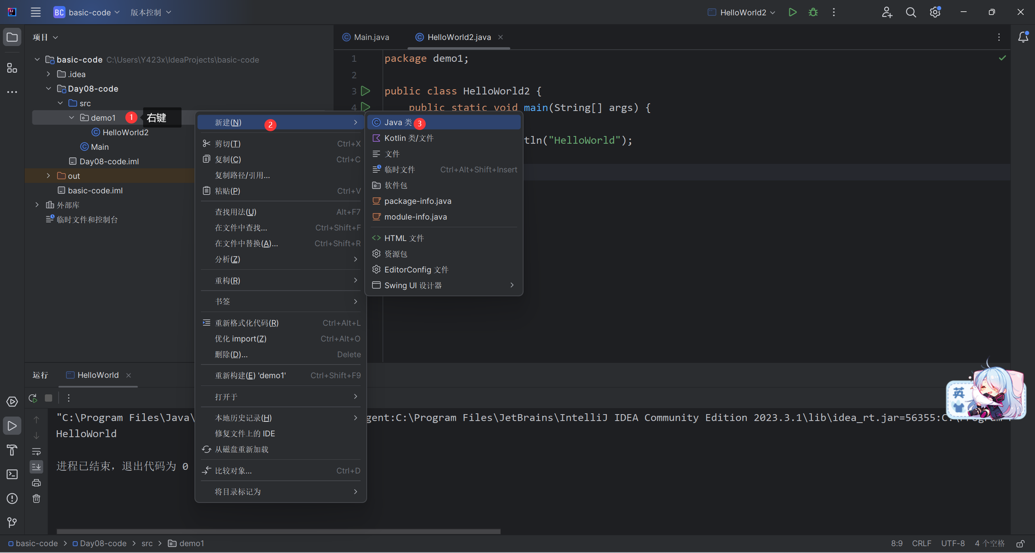Screen dimensions: 1035x553
Task: Toggle soft-wrap in the run console
Action: (x=36, y=451)
